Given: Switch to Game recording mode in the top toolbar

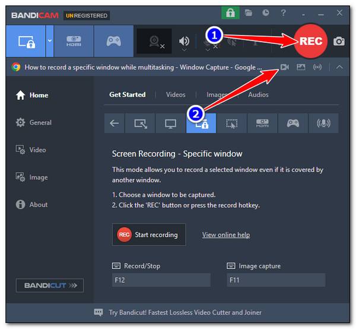Looking at the screenshot, I should [114, 41].
